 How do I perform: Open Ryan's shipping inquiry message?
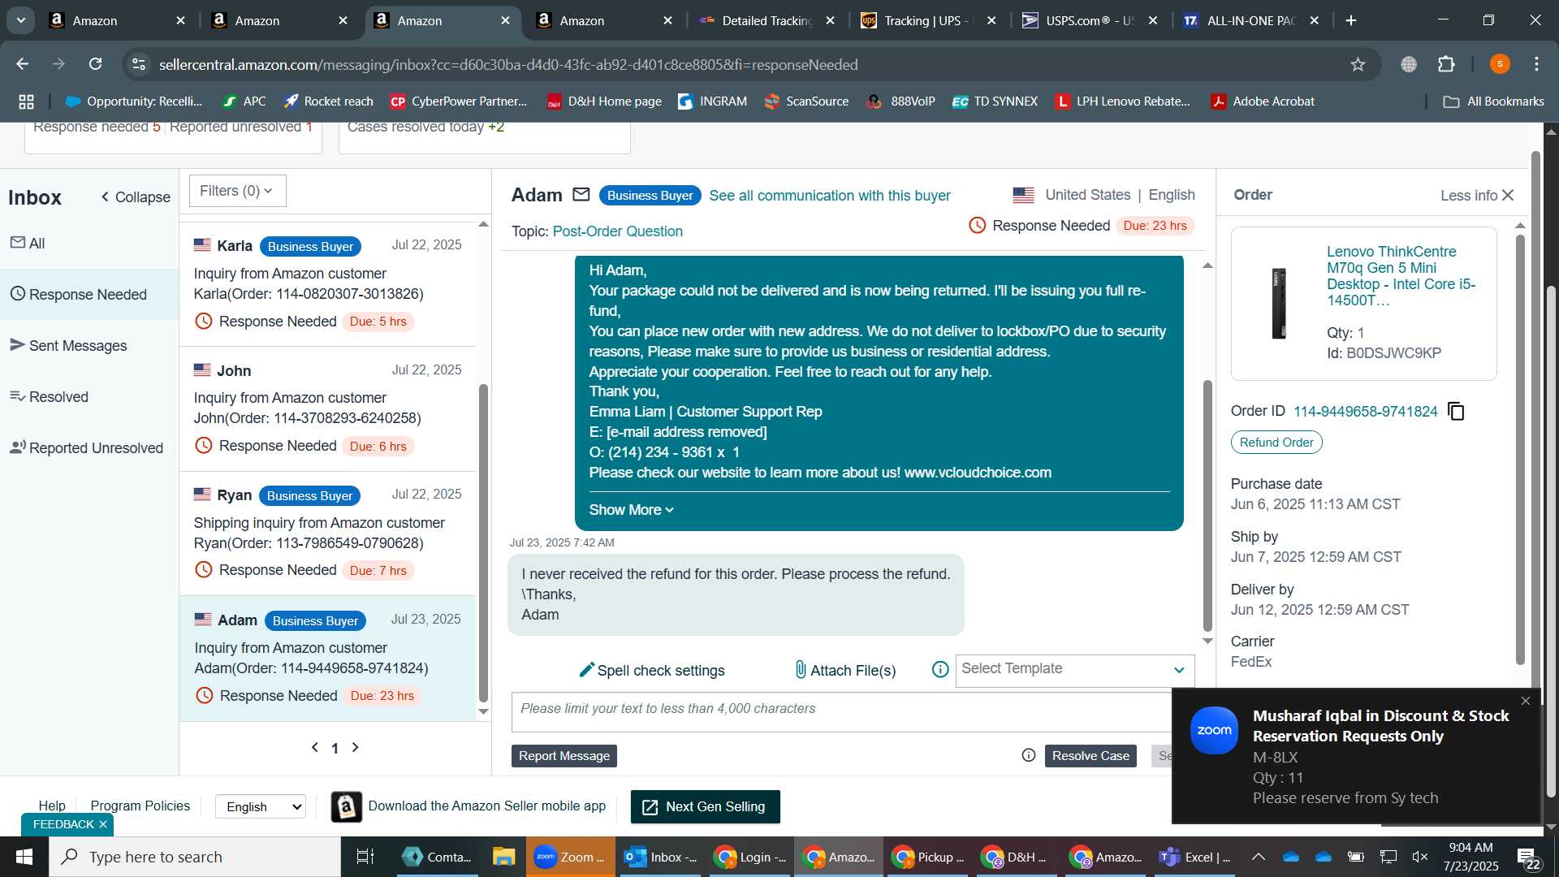point(328,534)
